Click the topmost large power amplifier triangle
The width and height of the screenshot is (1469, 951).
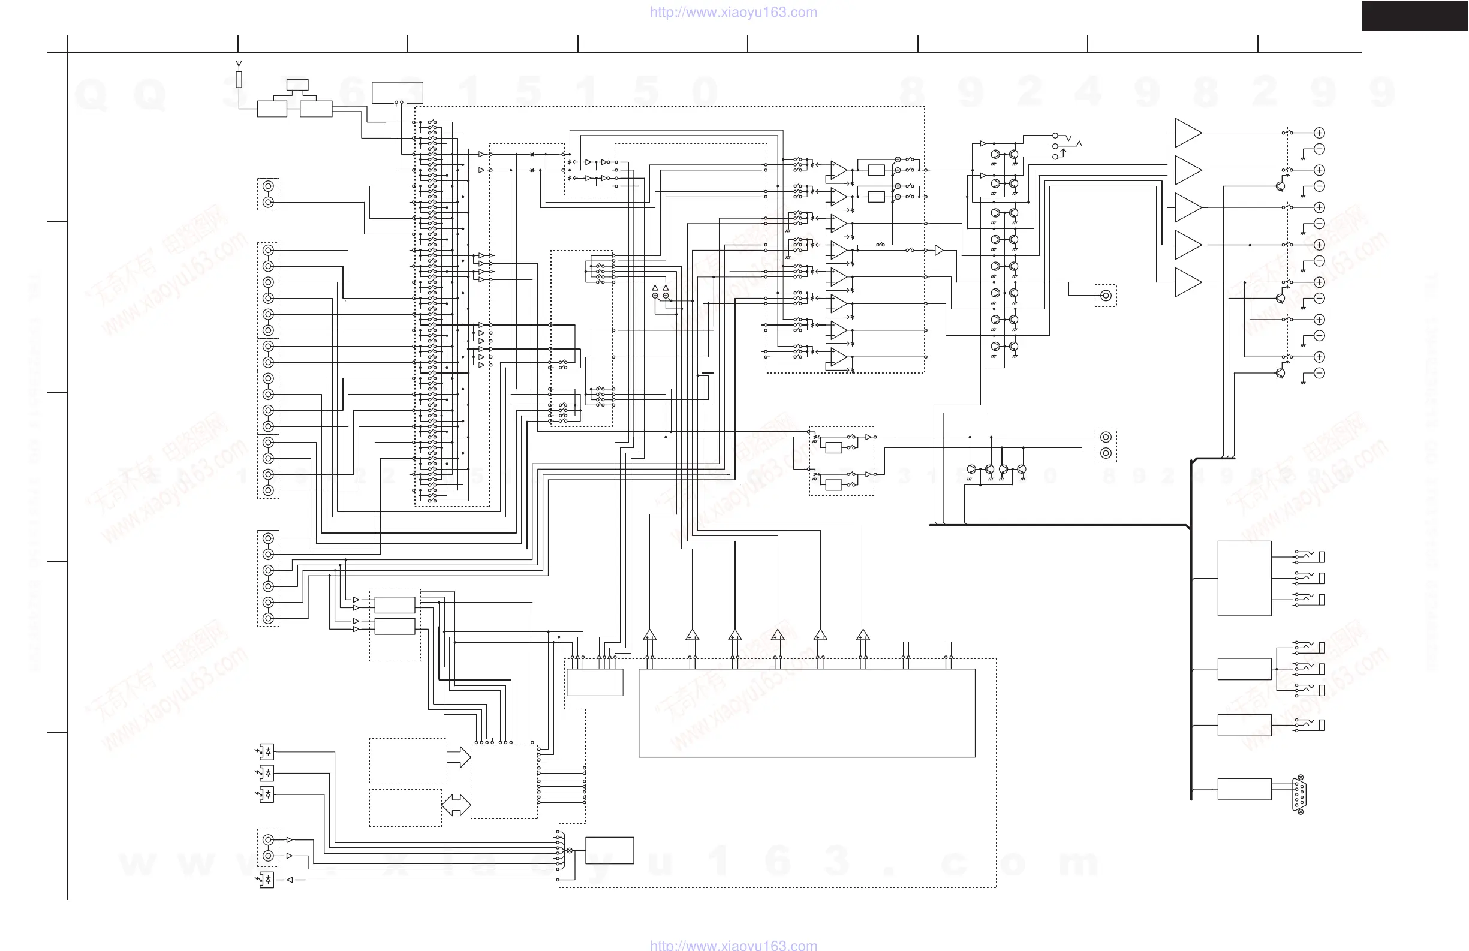(1188, 133)
